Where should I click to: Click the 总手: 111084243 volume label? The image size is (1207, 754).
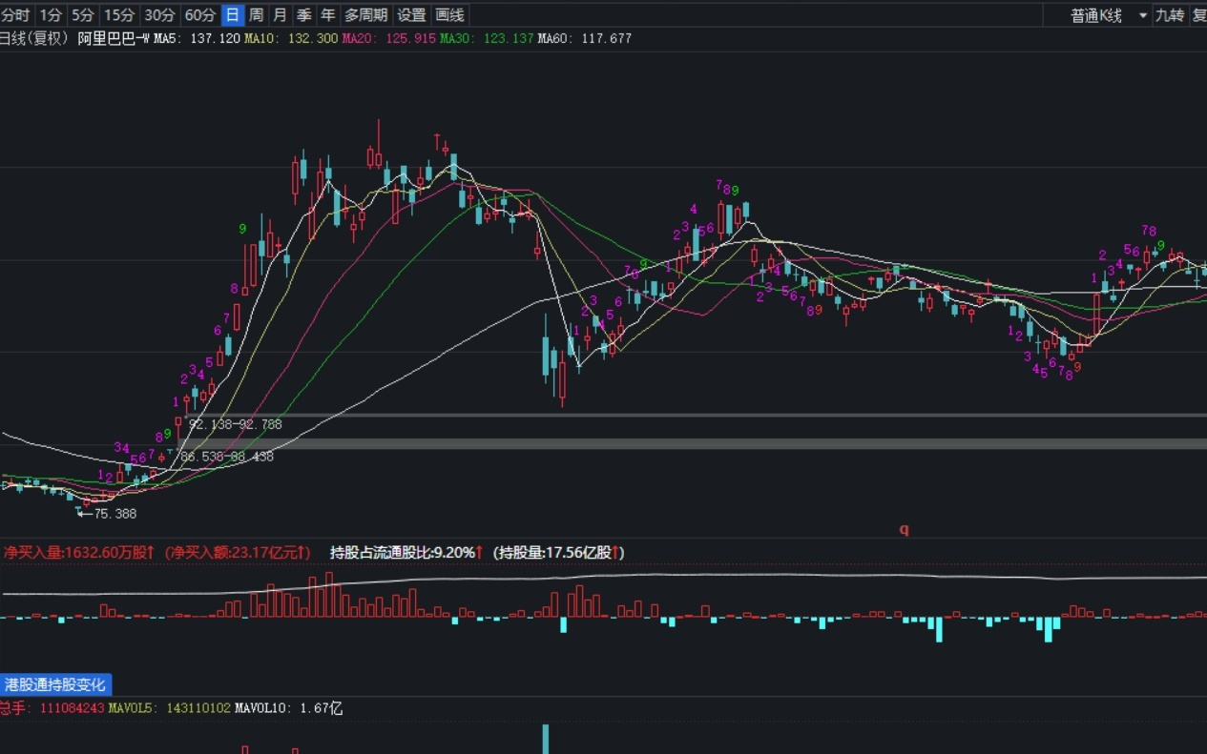(52, 708)
